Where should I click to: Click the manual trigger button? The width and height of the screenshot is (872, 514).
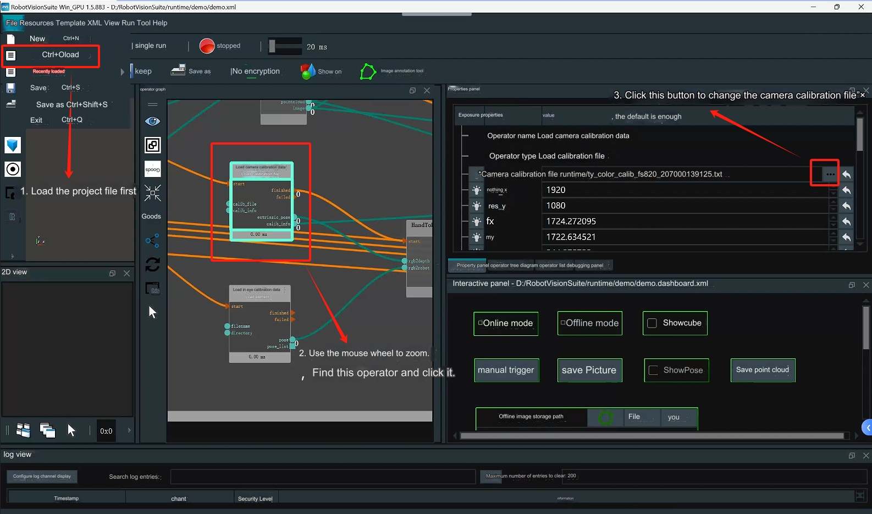[x=506, y=370]
